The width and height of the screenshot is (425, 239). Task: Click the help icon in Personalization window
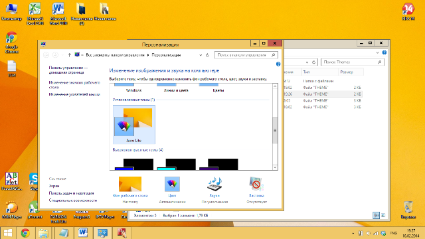pyautogui.click(x=278, y=64)
